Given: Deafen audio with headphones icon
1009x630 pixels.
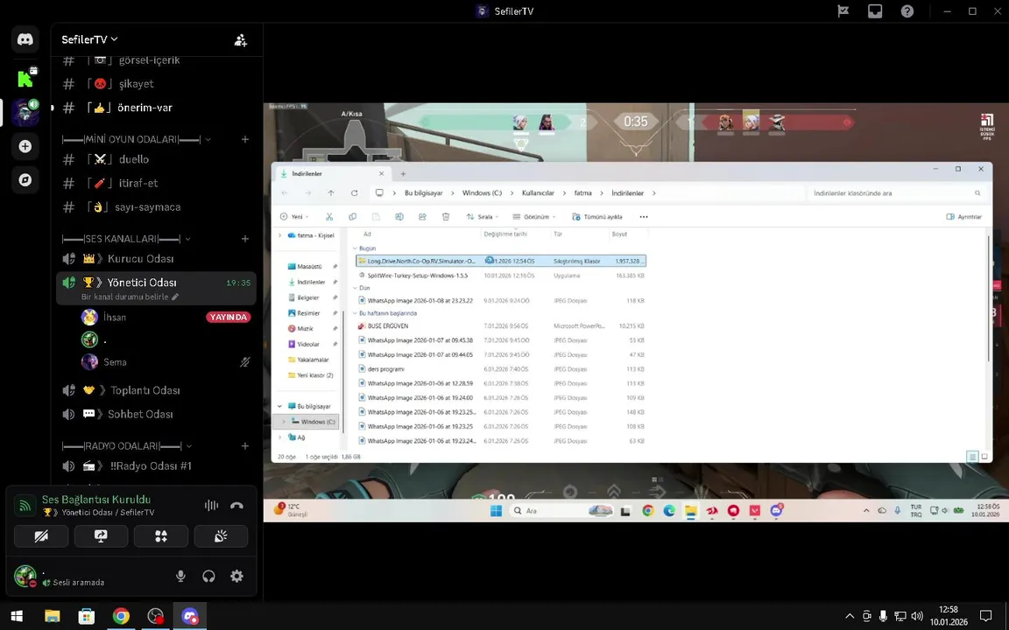Looking at the screenshot, I should [208, 576].
